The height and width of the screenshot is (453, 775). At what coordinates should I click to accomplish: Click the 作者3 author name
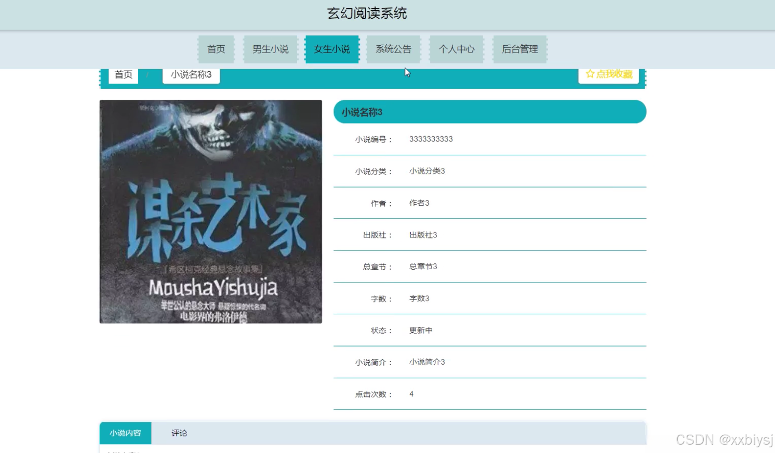coord(419,203)
